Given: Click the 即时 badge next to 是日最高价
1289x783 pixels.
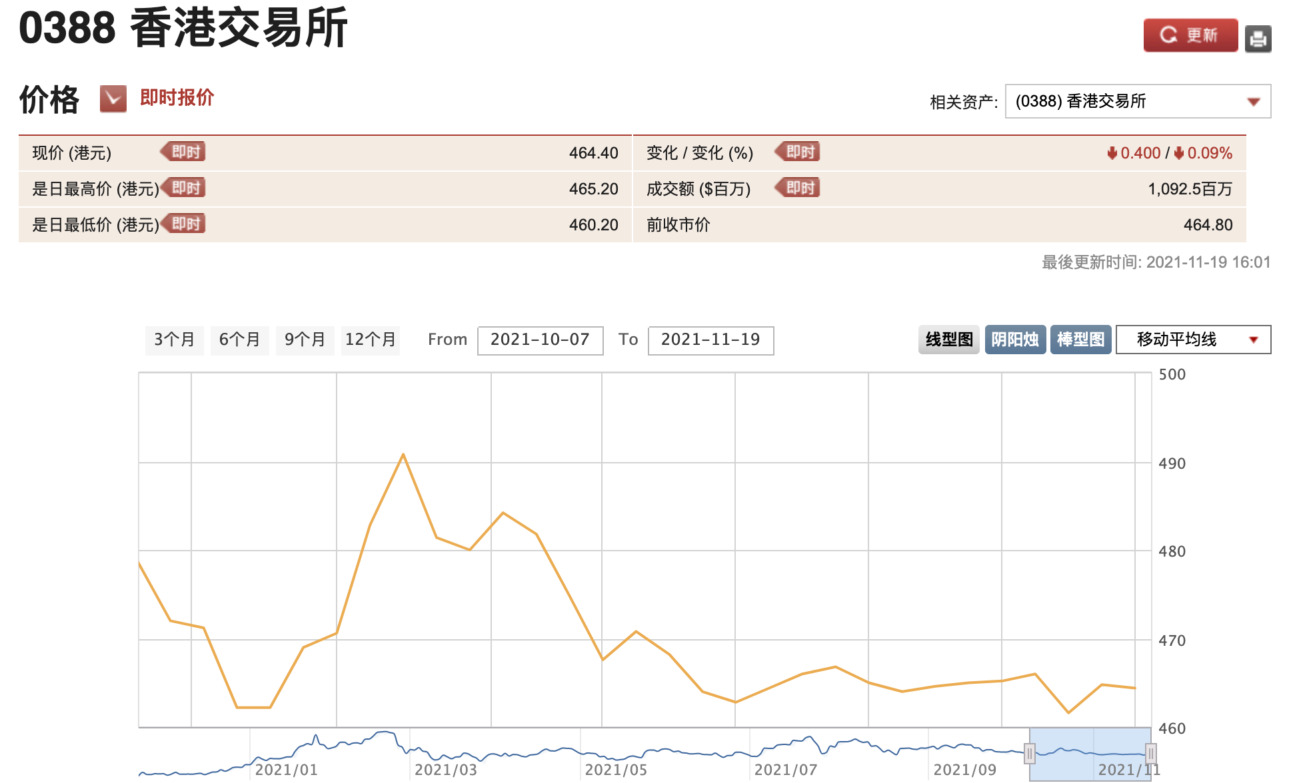Looking at the screenshot, I should coord(184,188).
